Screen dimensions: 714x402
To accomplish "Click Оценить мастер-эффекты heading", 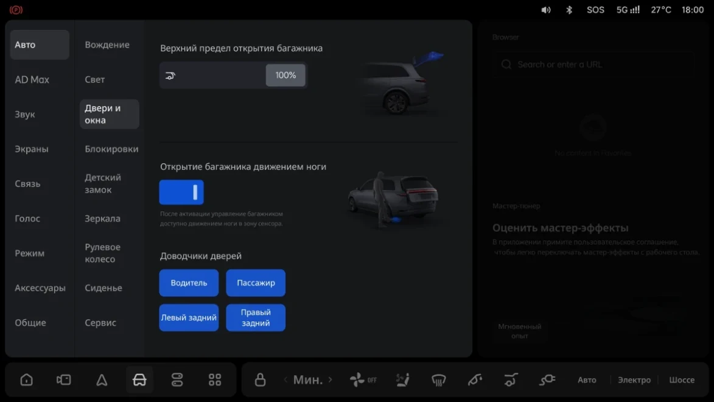I will click(560, 228).
